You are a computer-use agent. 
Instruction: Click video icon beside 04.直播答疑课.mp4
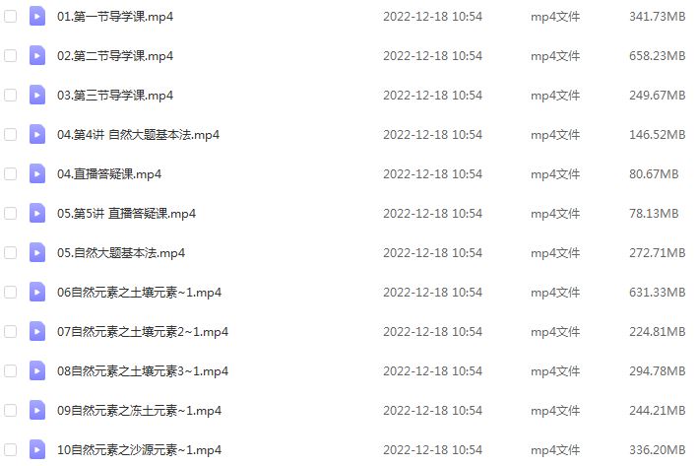[37, 174]
